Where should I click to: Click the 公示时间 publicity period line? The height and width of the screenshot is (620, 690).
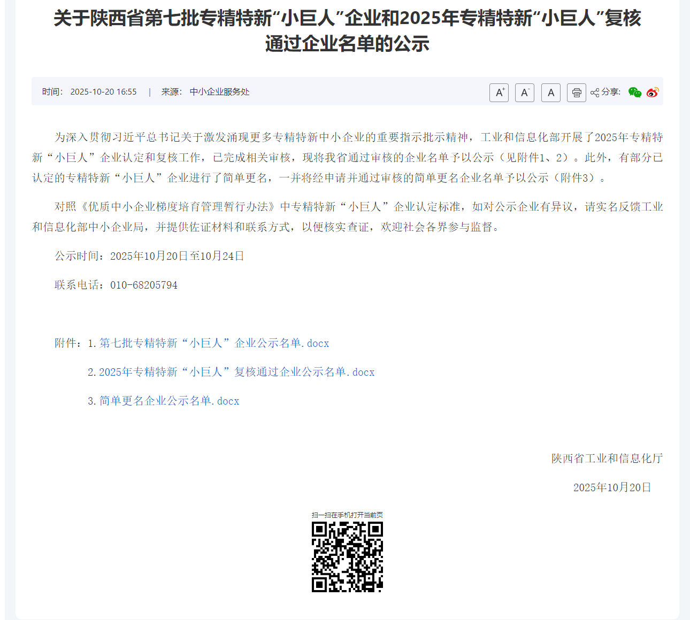click(x=149, y=256)
